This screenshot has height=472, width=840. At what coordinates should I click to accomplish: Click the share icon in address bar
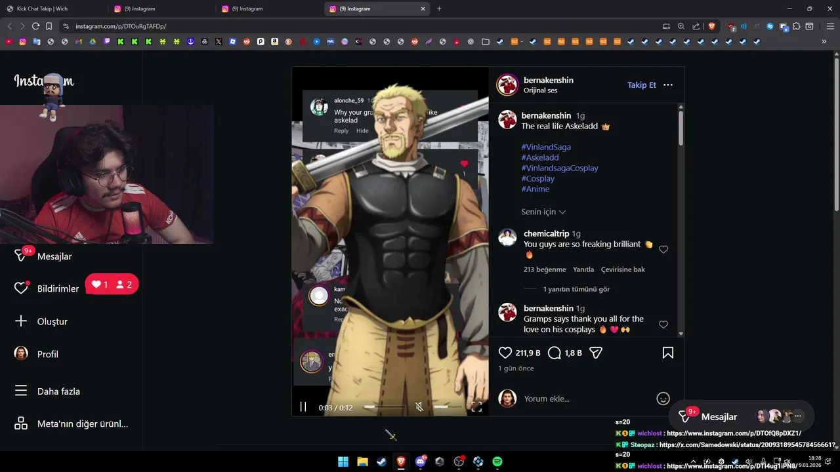coord(696,26)
